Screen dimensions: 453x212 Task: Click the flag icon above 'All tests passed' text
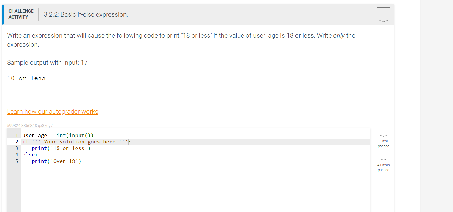pos(383,156)
